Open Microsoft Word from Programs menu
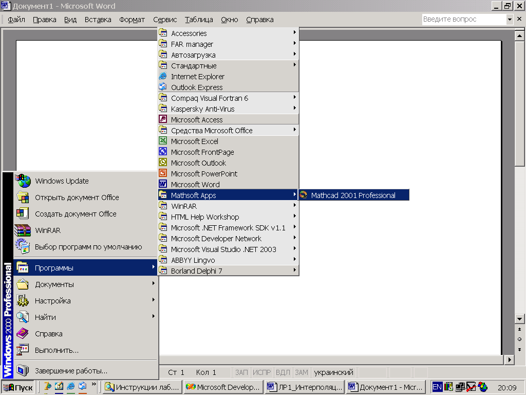The image size is (526, 395). 228,185
